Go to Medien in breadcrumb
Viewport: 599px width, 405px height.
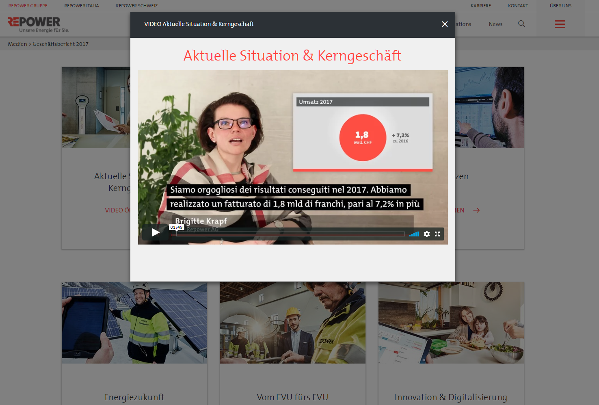[x=17, y=44]
